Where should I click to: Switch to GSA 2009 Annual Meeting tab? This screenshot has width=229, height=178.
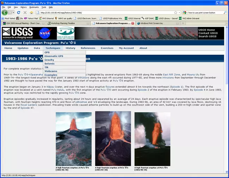[x=23, y=23]
